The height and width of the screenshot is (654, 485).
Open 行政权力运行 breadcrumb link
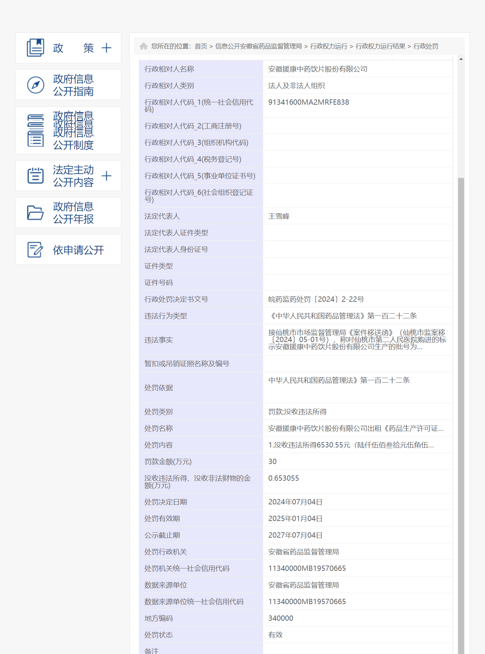(329, 46)
